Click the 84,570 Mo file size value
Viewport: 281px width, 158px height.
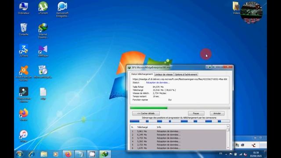click(x=158, y=87)
